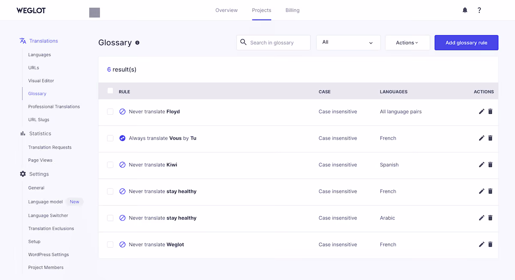
Task: Click the Weglot logo
Action: (31, 10)
